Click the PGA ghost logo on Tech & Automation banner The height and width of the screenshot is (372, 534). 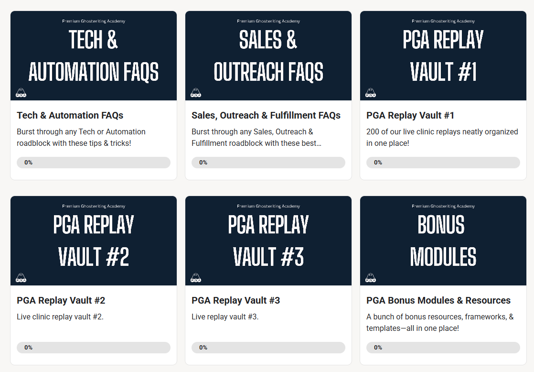pos(21,93)
